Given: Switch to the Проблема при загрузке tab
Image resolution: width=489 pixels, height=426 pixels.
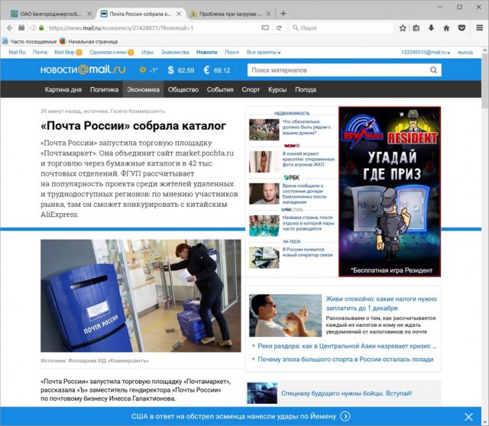Looking at the screenshot, I should (230, 14).
